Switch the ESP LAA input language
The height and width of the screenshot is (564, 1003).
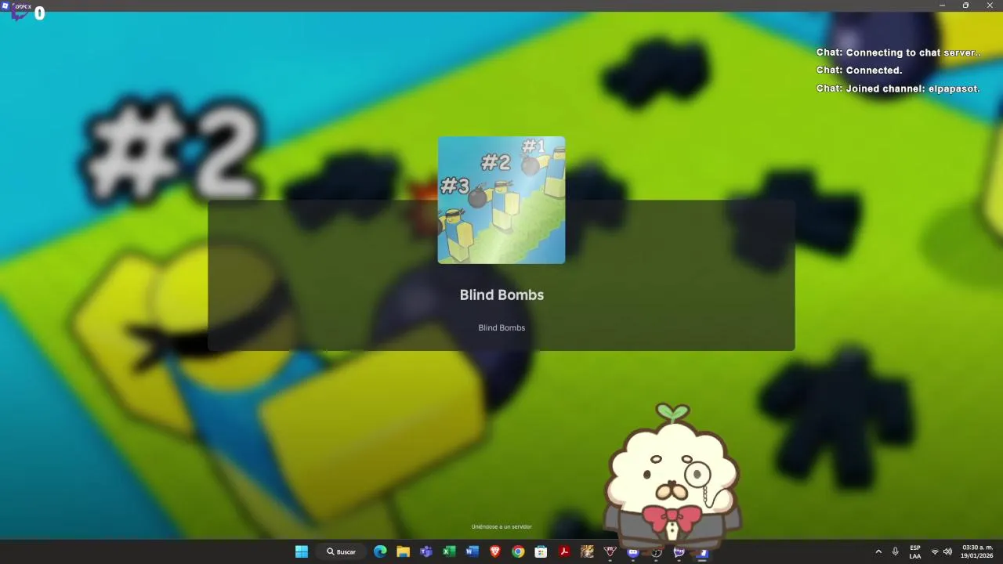pyautogui.click(x=915, y=551)
